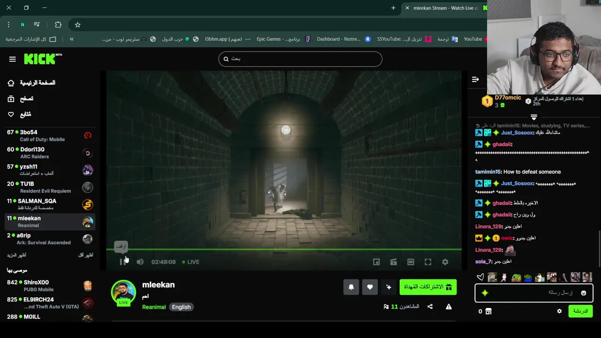The height and width of the screenshot is (338, 601).
Task: Click the green video progress bar
Action: click(284, 249)
